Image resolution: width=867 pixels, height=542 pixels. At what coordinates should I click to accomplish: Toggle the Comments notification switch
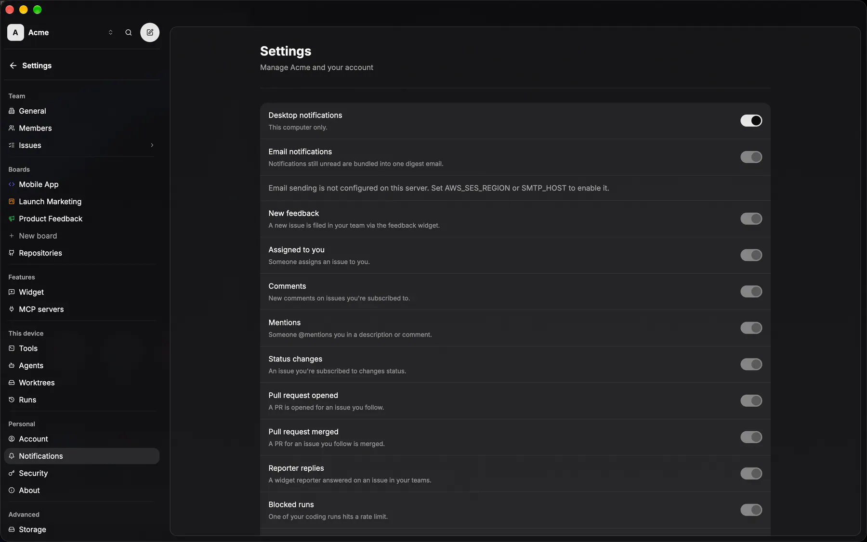click(751, 291)
